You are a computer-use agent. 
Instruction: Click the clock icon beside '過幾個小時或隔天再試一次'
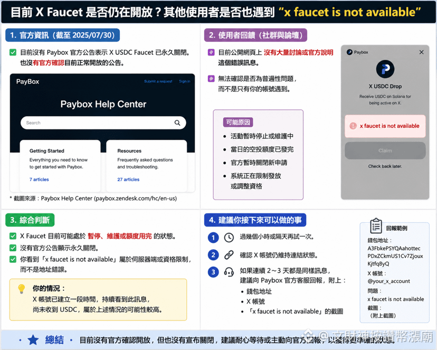tap(229, 238)
